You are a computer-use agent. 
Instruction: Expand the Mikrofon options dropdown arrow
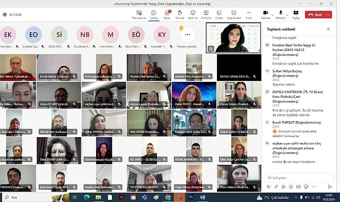(x=287, y=15)
